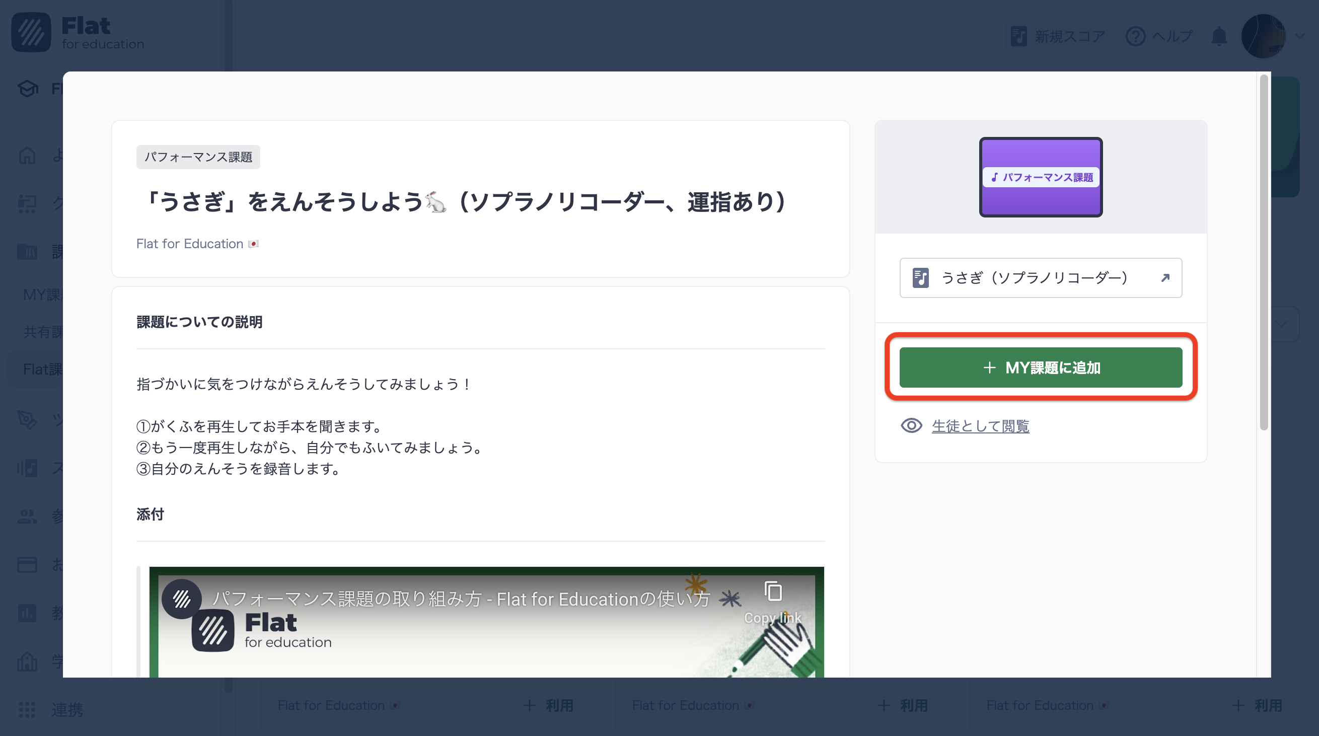This screenshot has height=736, width=1319.
Task: Open the うさぎ（ソプラノリコーダー）score link
Action: 1041,277
